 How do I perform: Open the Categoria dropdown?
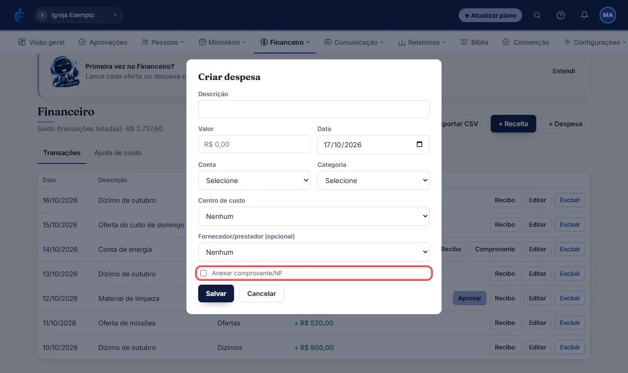tap(373, 181)
